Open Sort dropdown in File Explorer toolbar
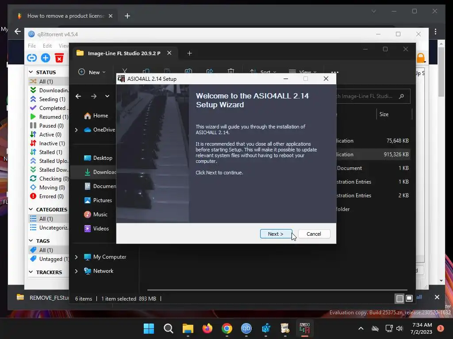This screenshot has width=453, height=339. tap(263, 72)
